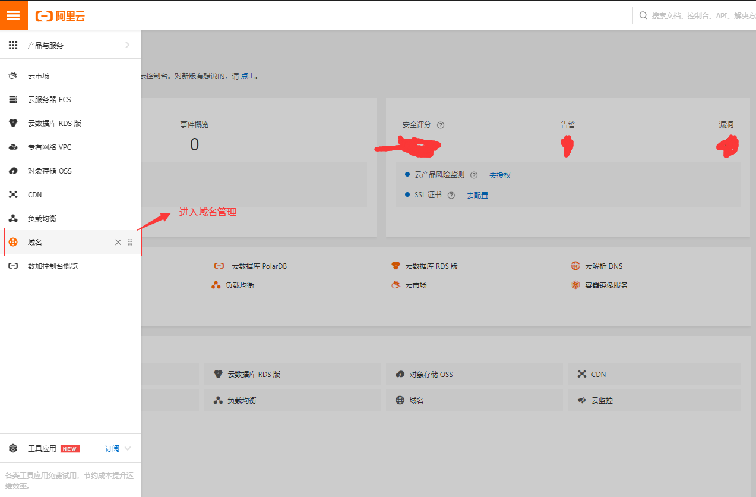This screenshot has width=756, height=497.
Task: Click the orange 域名 globe icon
Action: (13, 242)
